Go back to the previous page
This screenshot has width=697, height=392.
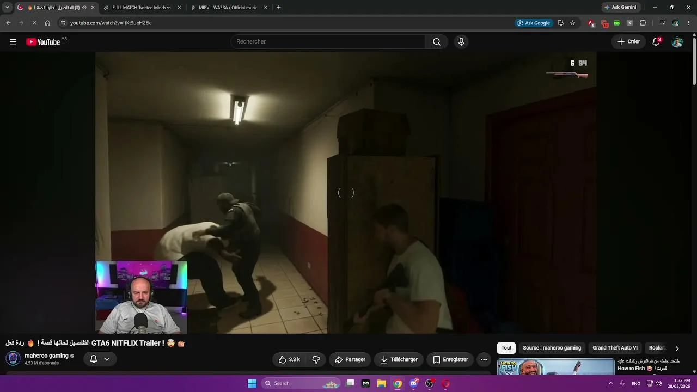8,23
